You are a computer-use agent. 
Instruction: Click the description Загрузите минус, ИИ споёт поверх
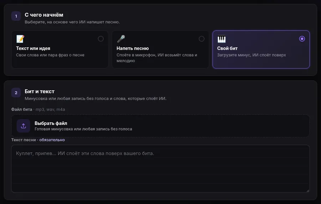(x=251, y=55)
